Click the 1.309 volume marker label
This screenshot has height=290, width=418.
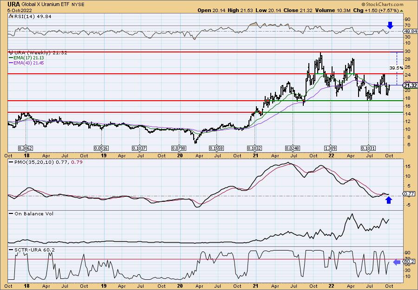331,148
